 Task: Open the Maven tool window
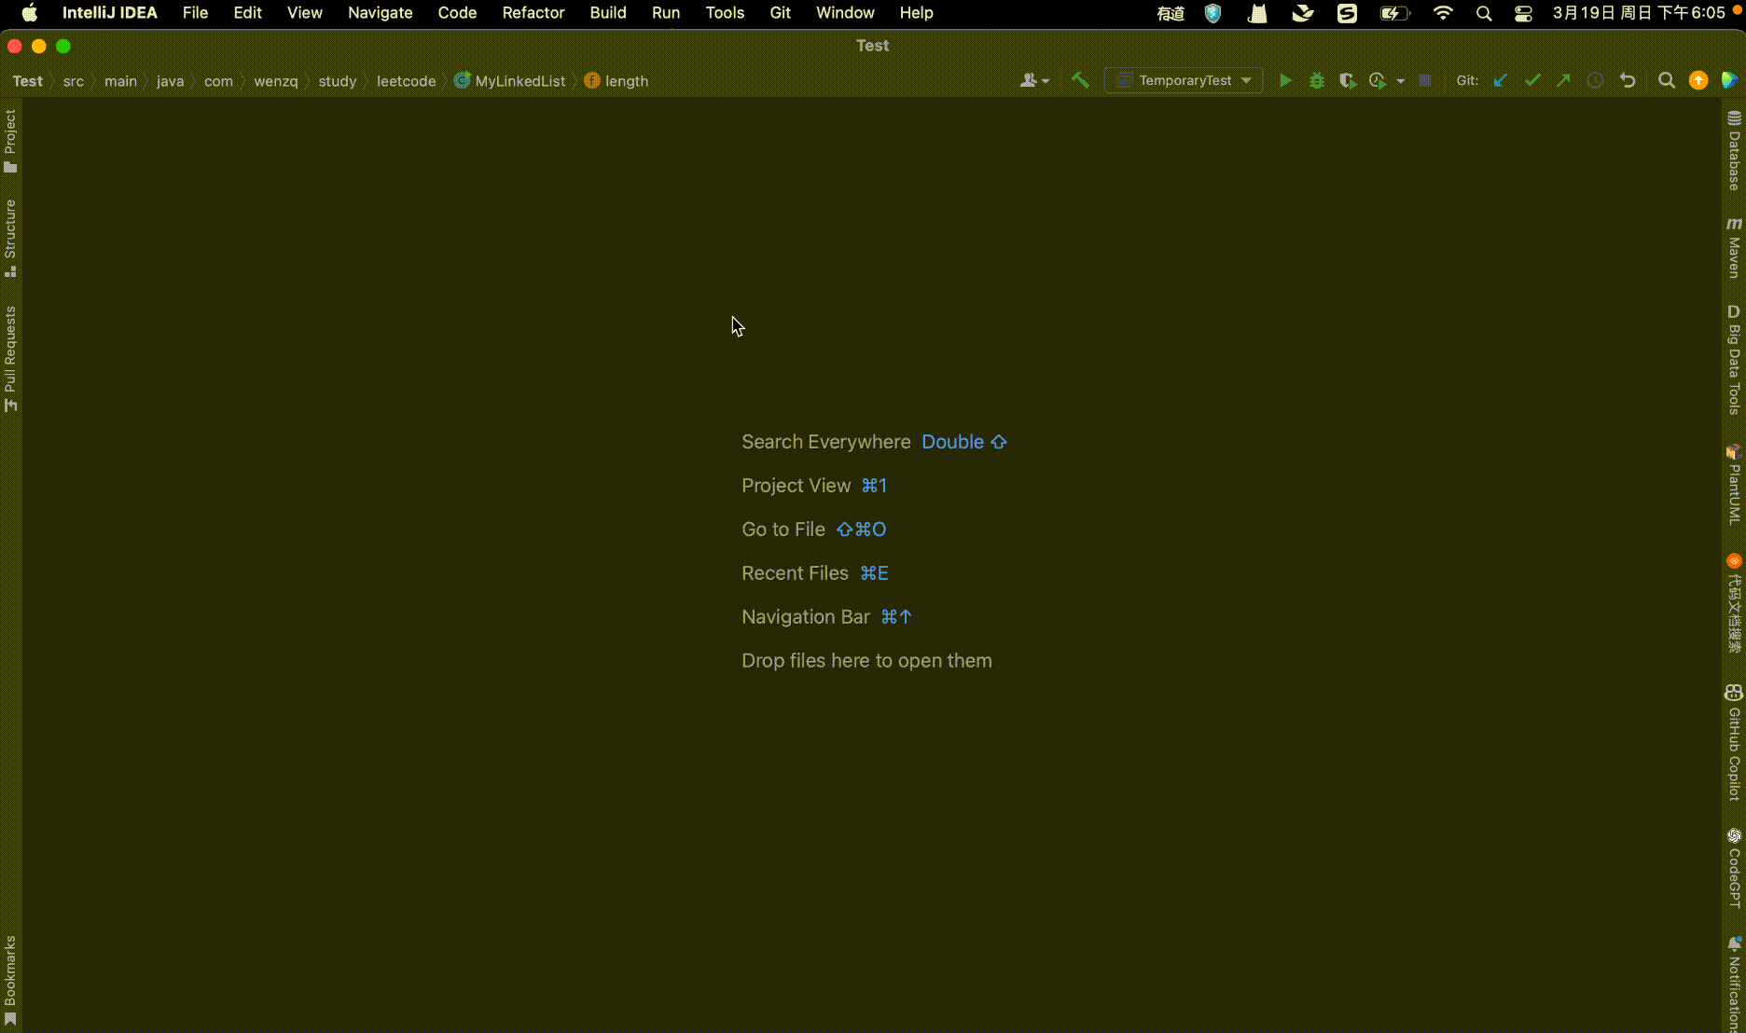pos(1734,244)
